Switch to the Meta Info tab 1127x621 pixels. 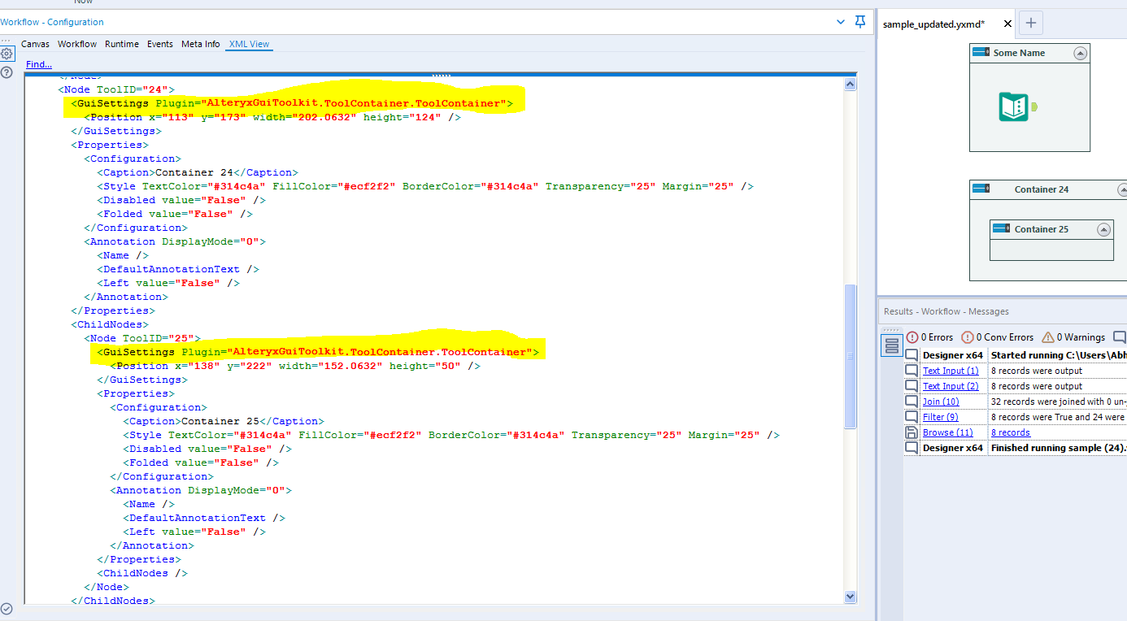click(200, 44)
